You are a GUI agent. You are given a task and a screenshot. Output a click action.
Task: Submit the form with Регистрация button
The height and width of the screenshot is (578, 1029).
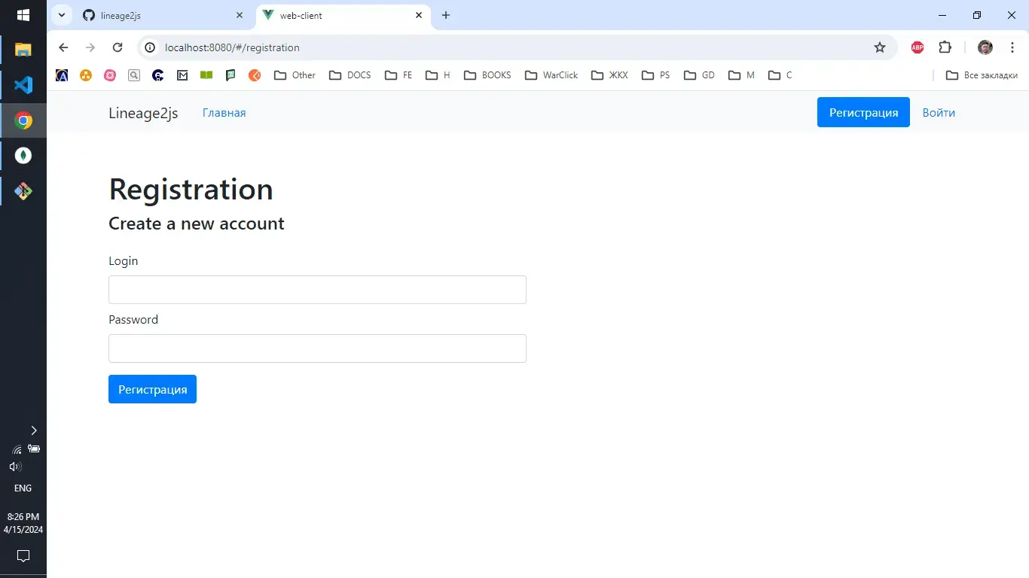(x=152, y=389)
